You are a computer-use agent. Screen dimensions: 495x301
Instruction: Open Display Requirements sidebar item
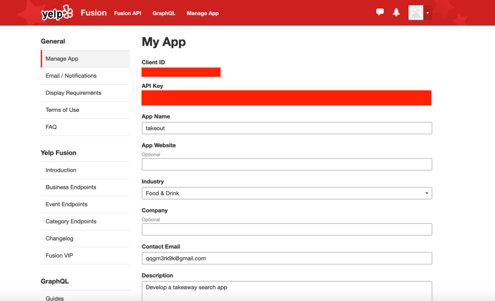(x=85, y=93)
